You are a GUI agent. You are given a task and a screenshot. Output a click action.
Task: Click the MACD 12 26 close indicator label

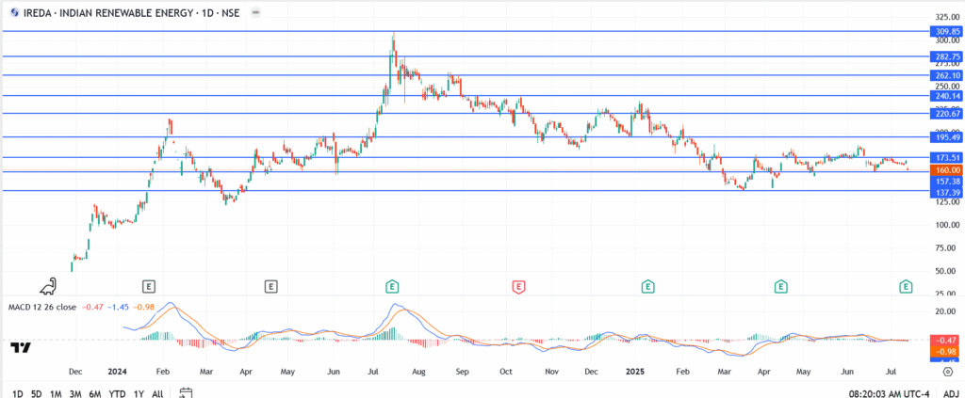pyautogui.click(x=41, y=307)
